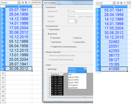The image size is (131, 104).
Task: Select cell 05.12.1988 in left spreadsheet
Action: click(x=19, y=41)
